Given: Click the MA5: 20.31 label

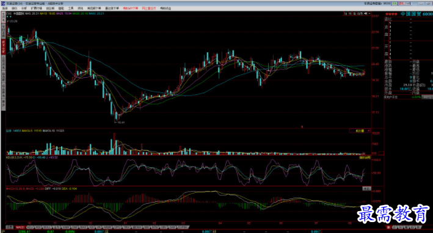Looking at the screenshot, I should 32,13.
